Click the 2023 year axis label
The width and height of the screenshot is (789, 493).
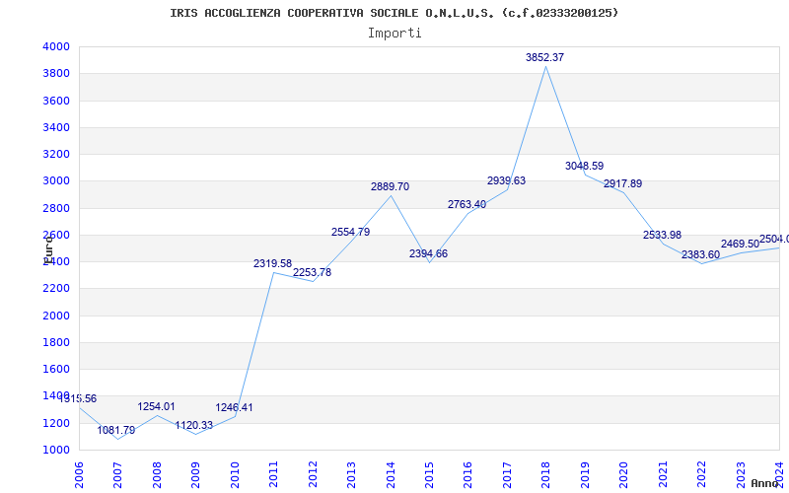coord(741,475)
